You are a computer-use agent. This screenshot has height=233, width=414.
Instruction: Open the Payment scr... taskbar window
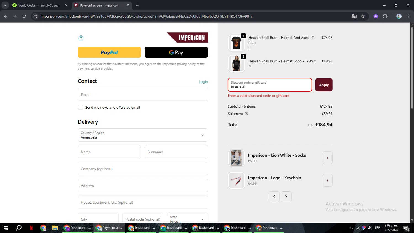coord(109,228)
